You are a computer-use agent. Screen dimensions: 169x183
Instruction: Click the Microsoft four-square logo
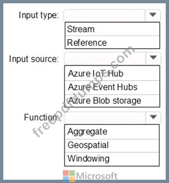click(x=69, y=176)
